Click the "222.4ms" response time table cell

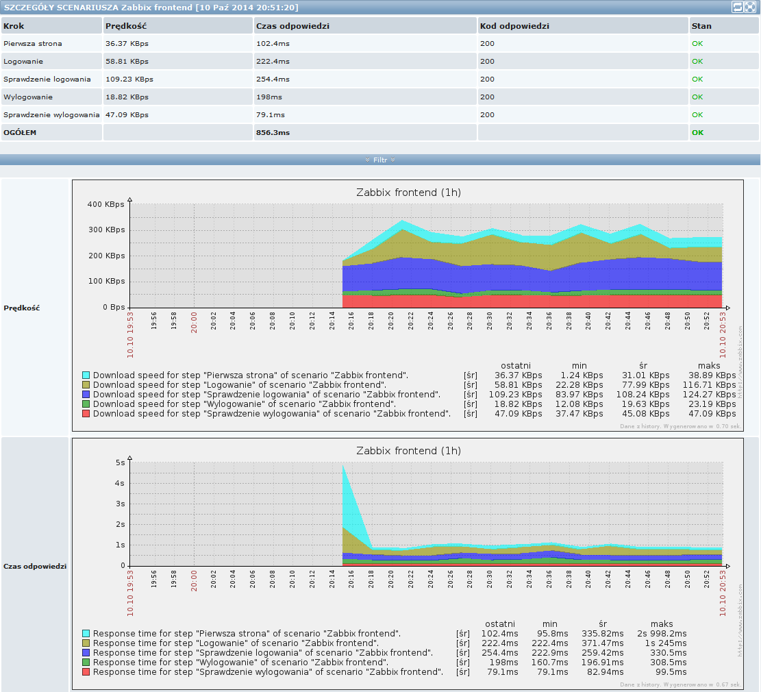[x=273, y=62]
